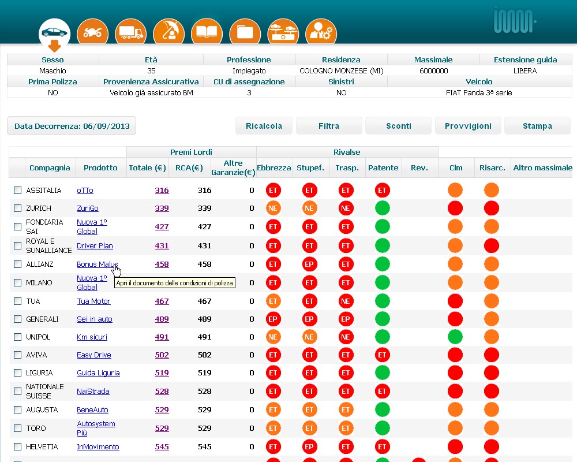Select the car insurance icon
Screen dimensions: 577x462
click(x=54, y=33)
